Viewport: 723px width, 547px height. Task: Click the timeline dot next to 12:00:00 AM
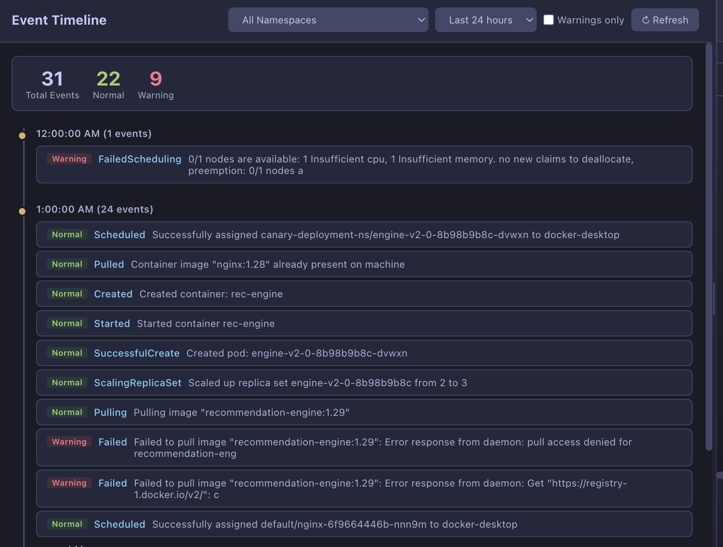pyautogui.click(x=22, y=134)
